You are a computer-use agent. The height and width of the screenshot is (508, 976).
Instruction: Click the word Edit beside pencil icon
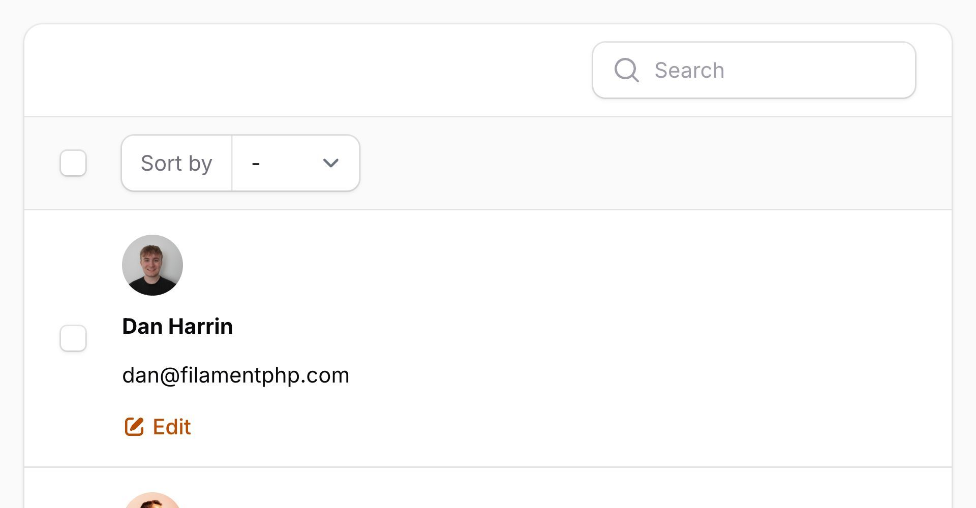(172, 427)
